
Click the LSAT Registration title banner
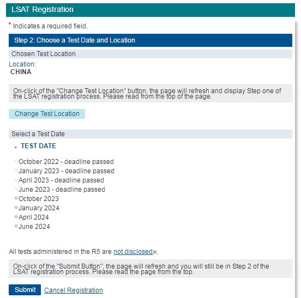click(x=150, y=10)
